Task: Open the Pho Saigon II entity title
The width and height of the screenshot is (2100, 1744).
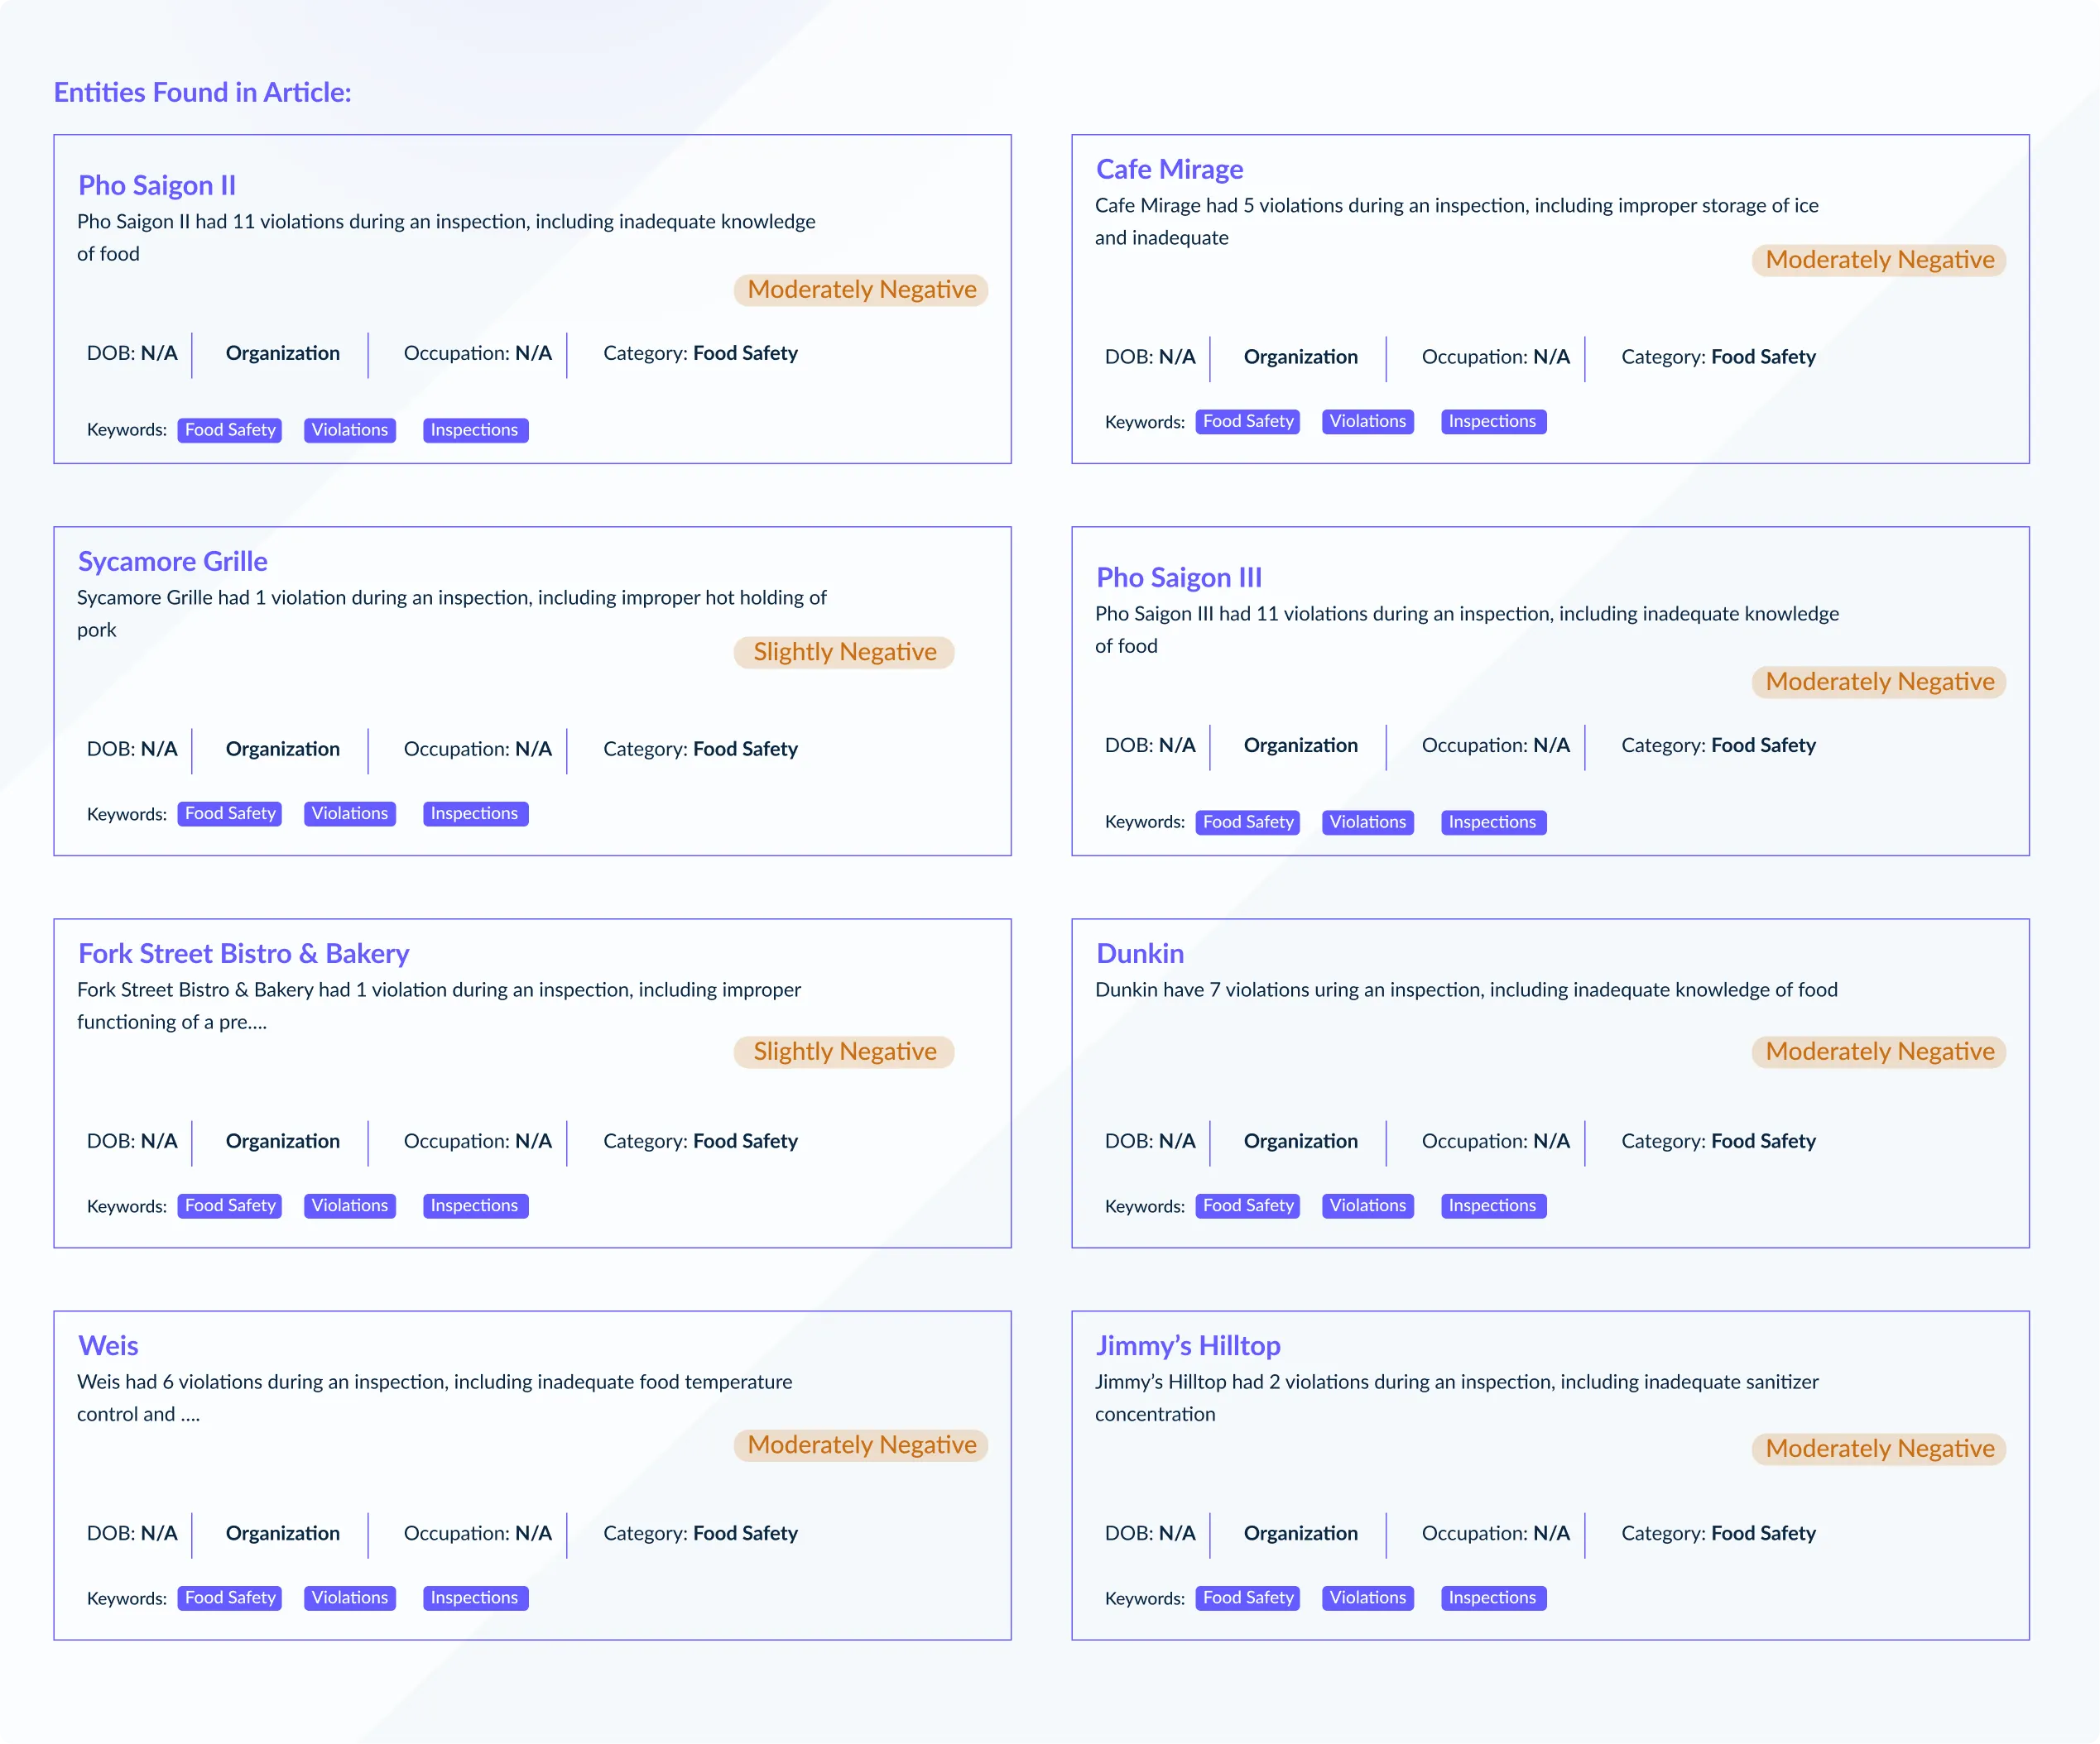Action: (157, 184)
